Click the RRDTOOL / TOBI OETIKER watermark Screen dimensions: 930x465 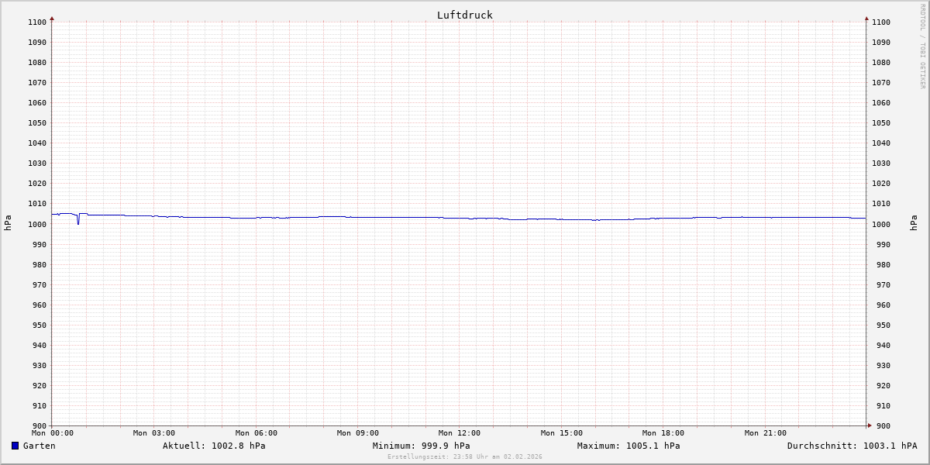pos(922,46)
